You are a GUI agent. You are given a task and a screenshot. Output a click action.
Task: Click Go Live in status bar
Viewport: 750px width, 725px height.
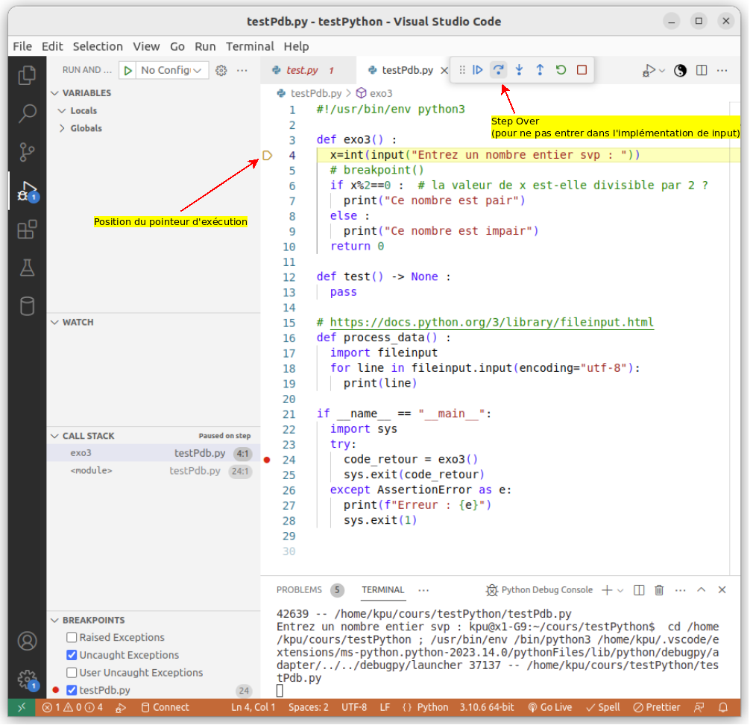(x=550, y=709)
